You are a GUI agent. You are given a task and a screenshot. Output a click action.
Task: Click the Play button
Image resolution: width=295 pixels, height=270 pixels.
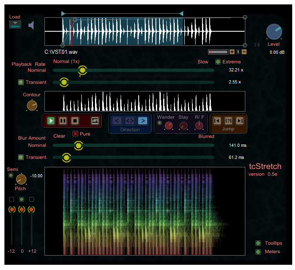[x=51, y=121]
